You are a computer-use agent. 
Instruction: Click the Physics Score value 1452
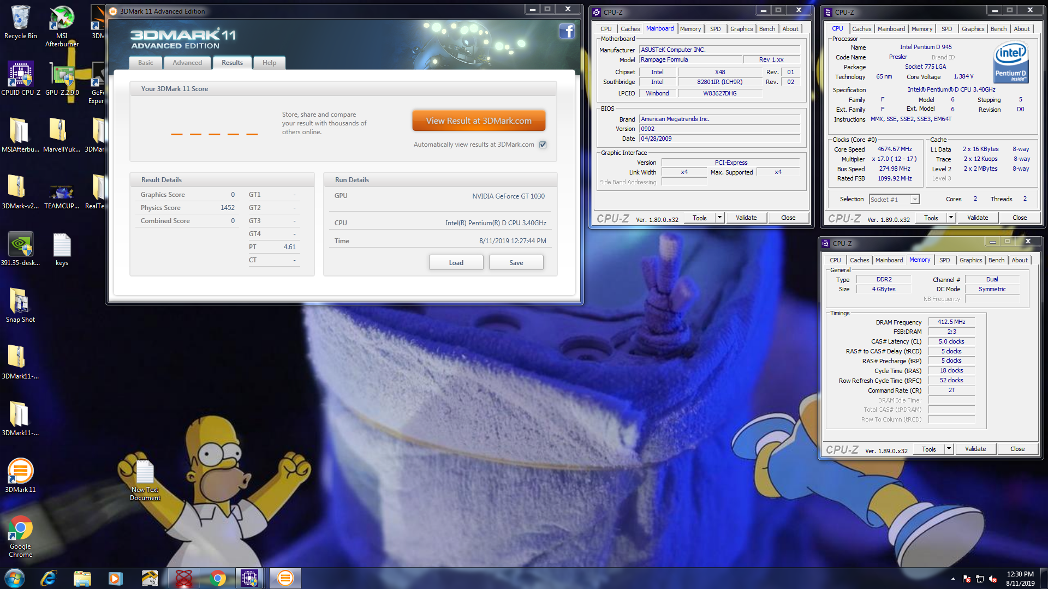(227, 208)
